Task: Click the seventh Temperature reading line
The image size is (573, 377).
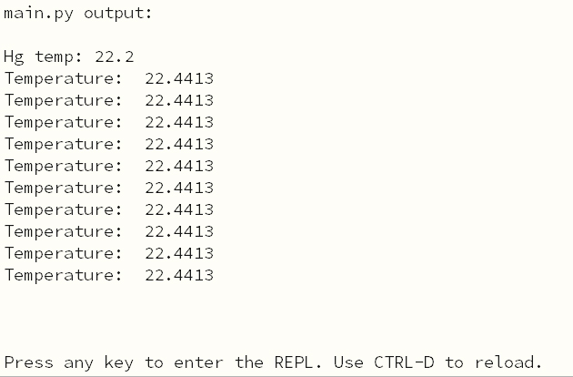Action: coord(109,209)
